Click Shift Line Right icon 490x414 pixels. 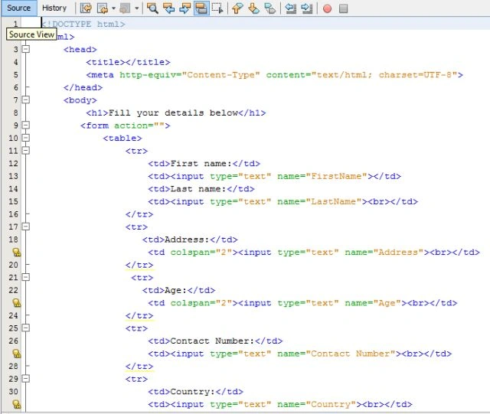(307, 8)
